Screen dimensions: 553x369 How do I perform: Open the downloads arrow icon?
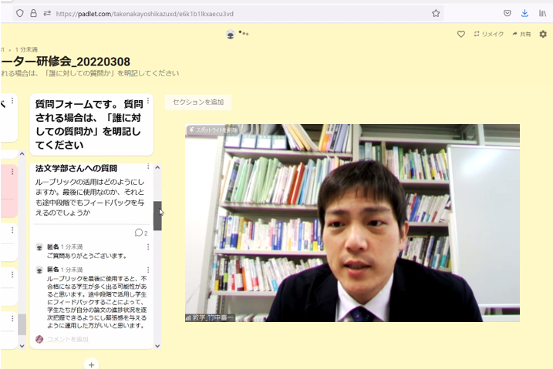coord(524,13)
